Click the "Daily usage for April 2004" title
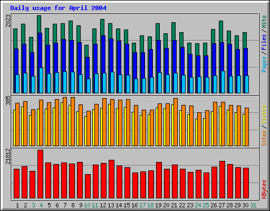This screenshot has width=270, height=211. pyautogui.click(x=58, y=8)
